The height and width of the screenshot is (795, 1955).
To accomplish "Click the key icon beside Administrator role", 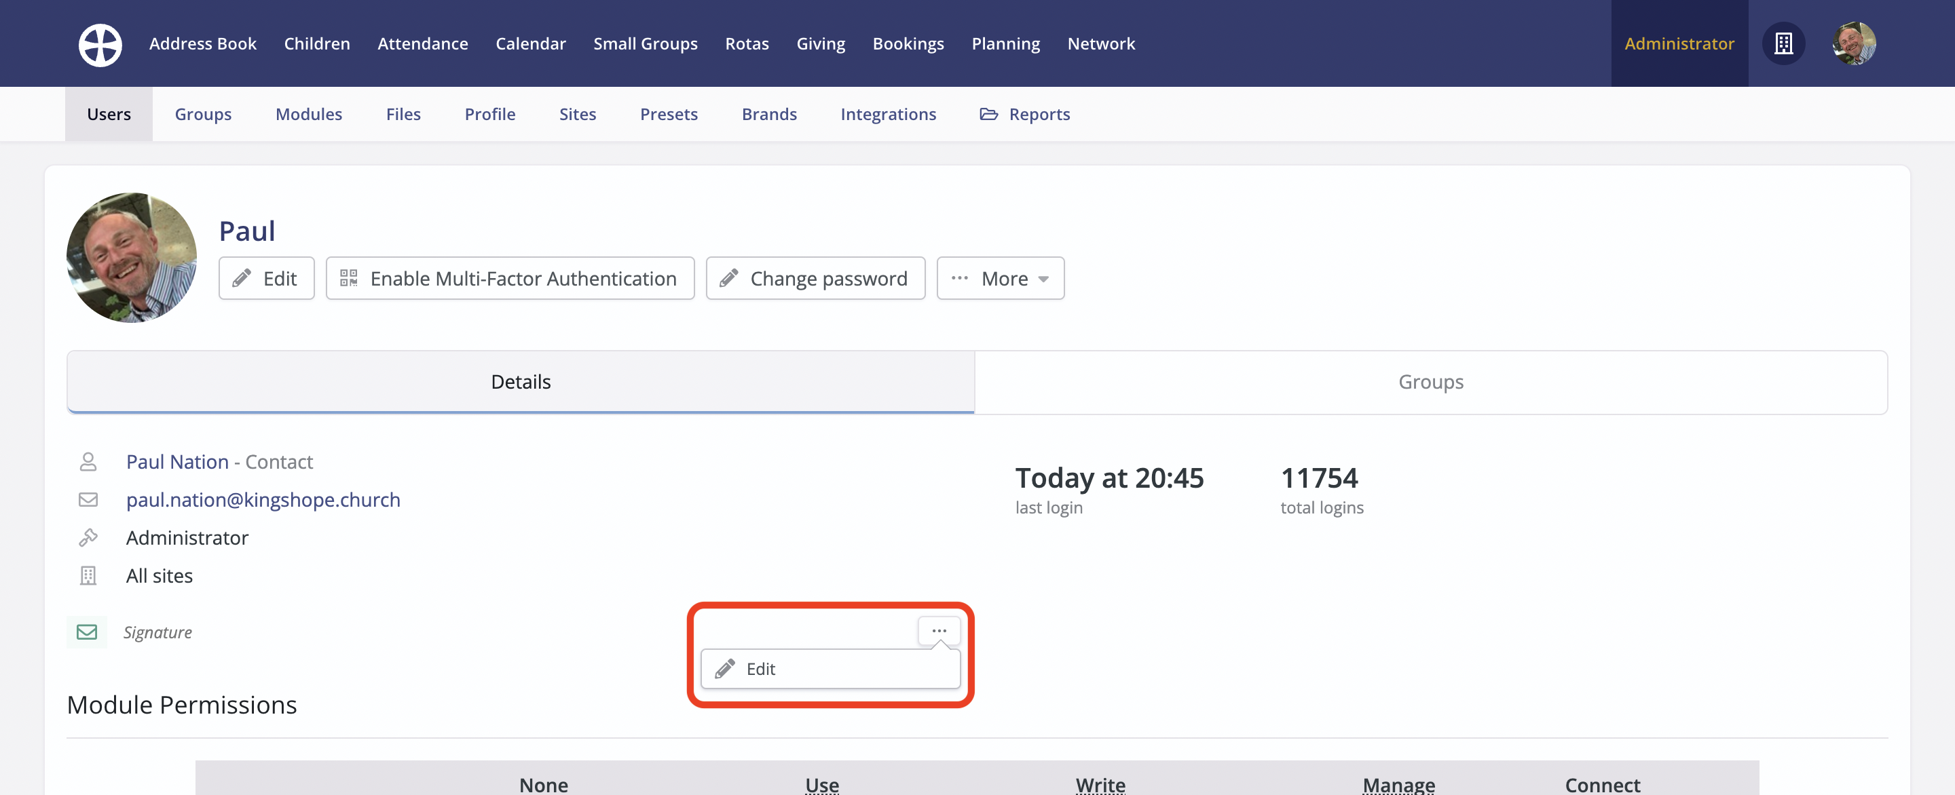I will coord(89,537).
